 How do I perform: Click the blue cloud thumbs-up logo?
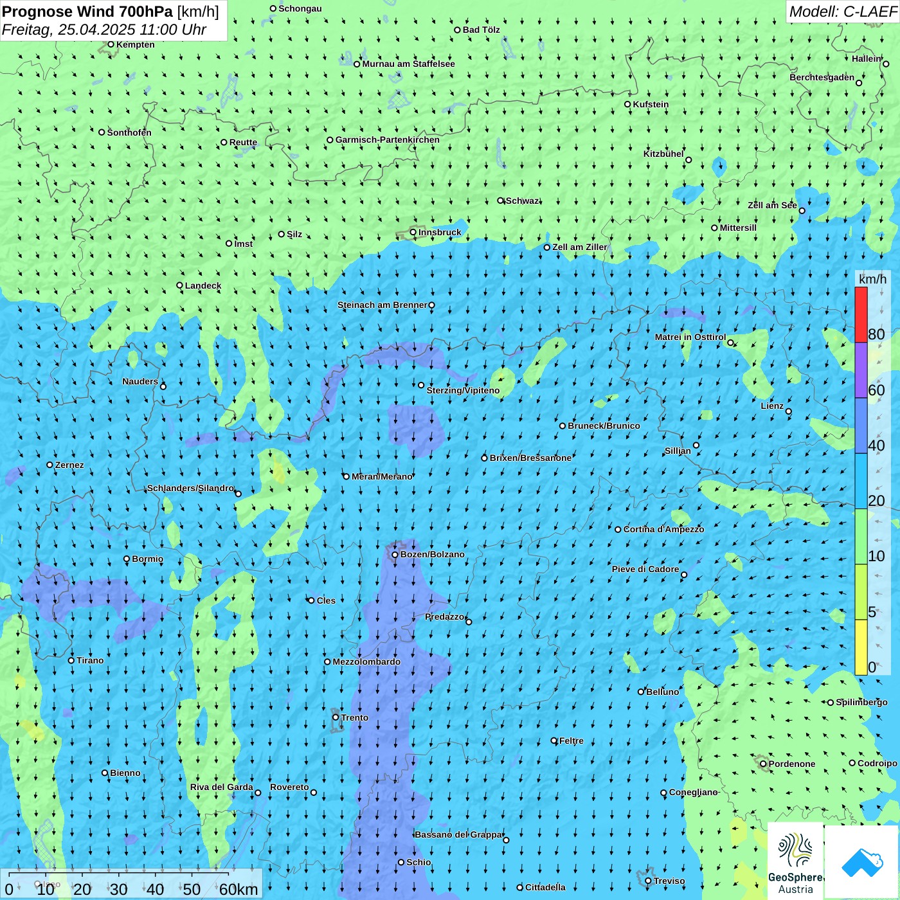(861, 861)
